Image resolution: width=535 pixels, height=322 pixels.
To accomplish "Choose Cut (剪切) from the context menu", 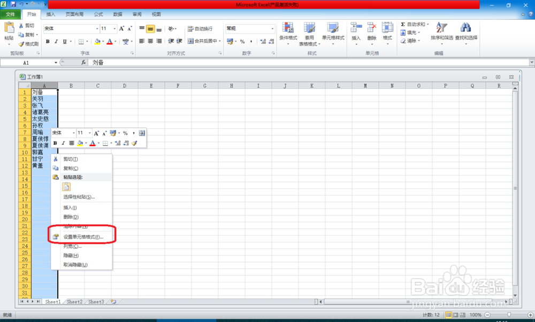I will coord(81,159).
